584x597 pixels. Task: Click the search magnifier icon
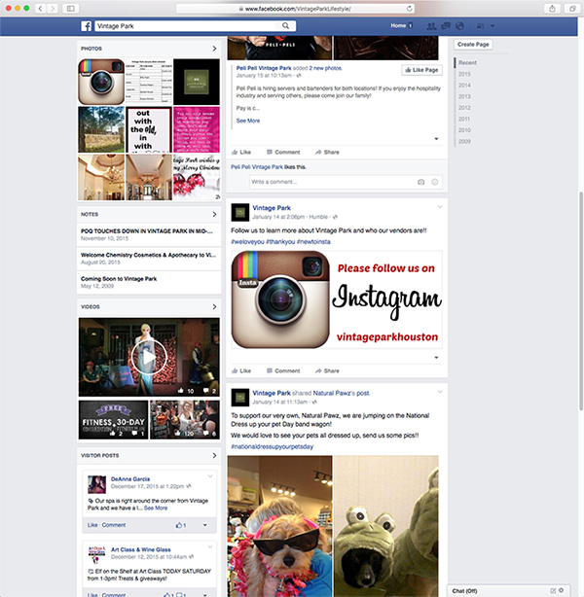point(285,26)
